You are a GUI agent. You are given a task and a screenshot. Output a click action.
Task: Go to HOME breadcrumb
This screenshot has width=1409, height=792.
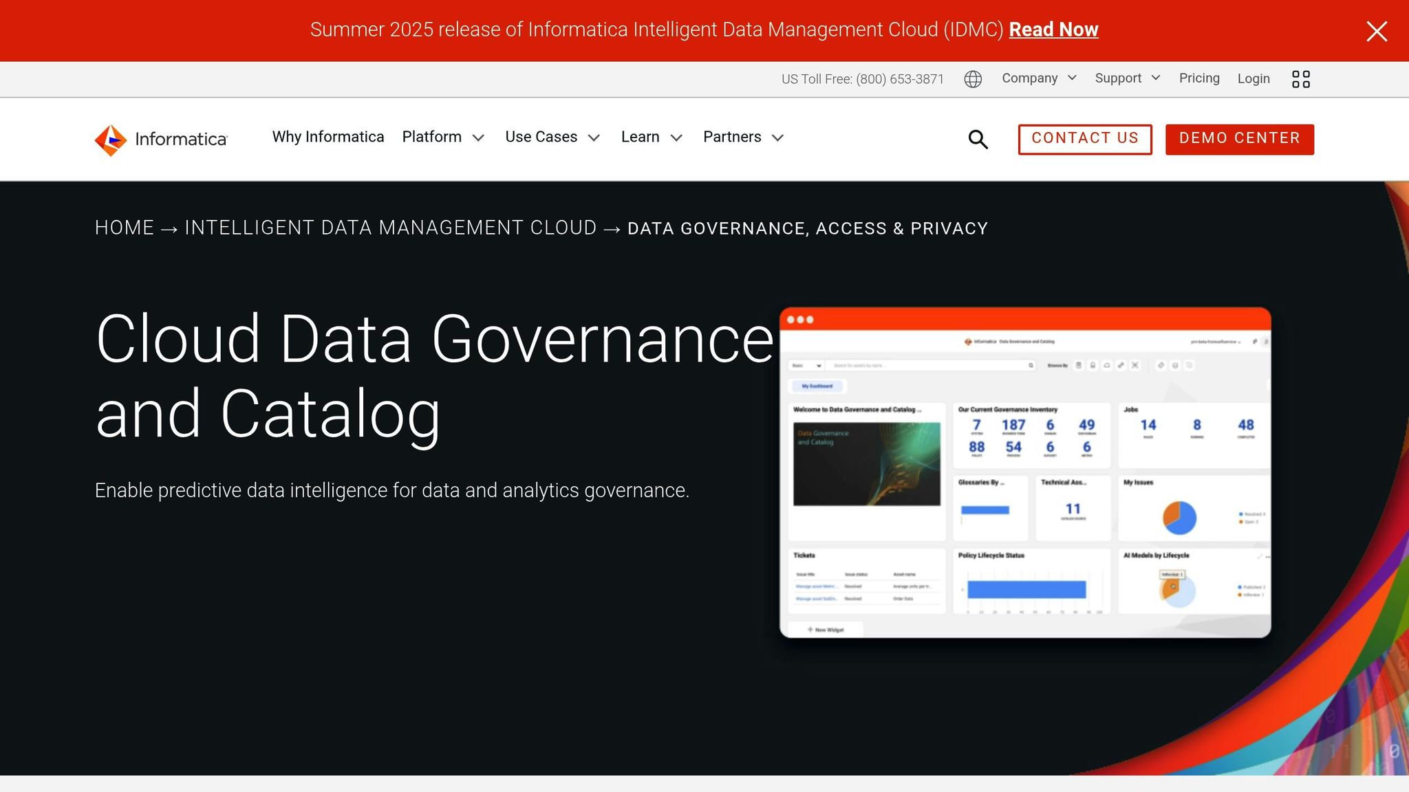[125, 228]
